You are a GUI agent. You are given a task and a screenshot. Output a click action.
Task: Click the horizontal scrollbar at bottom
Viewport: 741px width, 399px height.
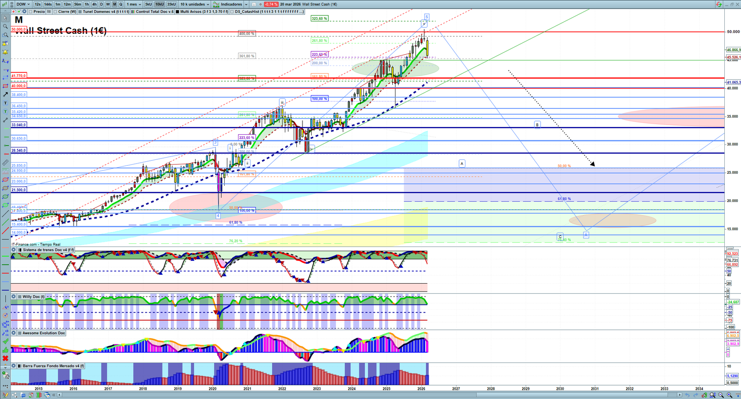(x=370, y=395)
